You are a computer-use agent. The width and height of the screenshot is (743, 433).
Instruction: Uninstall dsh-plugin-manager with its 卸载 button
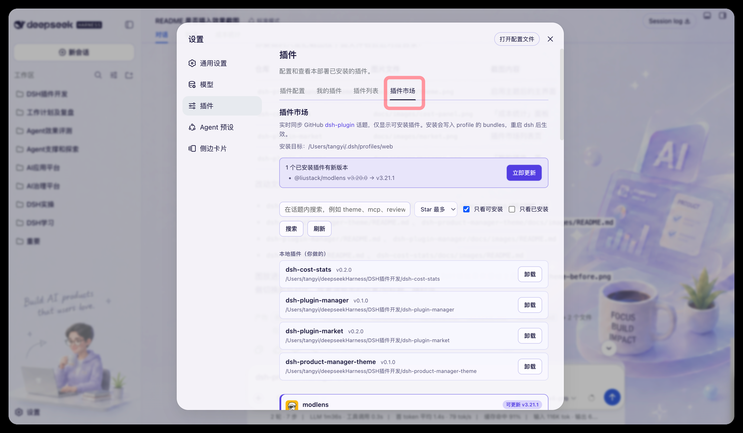[530, 305]
